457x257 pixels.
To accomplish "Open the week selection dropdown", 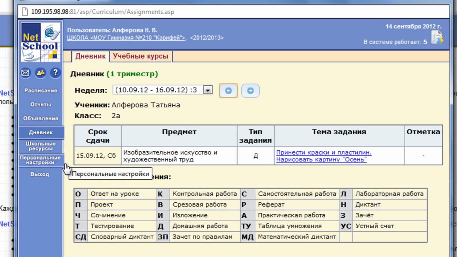I will pyautogui.click(x=163, y=90).
